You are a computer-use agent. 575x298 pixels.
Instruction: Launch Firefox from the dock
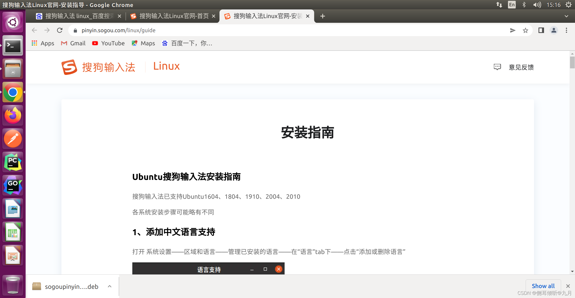coord(13,115)
